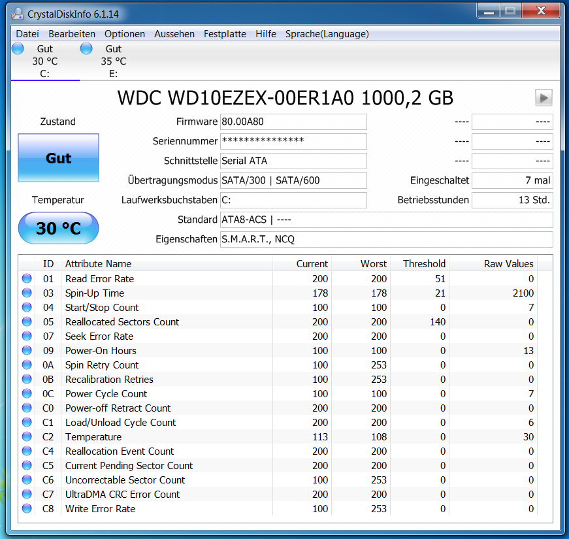
Task: Click the masked Seriennummer field
Action: [x=293, y=141]
